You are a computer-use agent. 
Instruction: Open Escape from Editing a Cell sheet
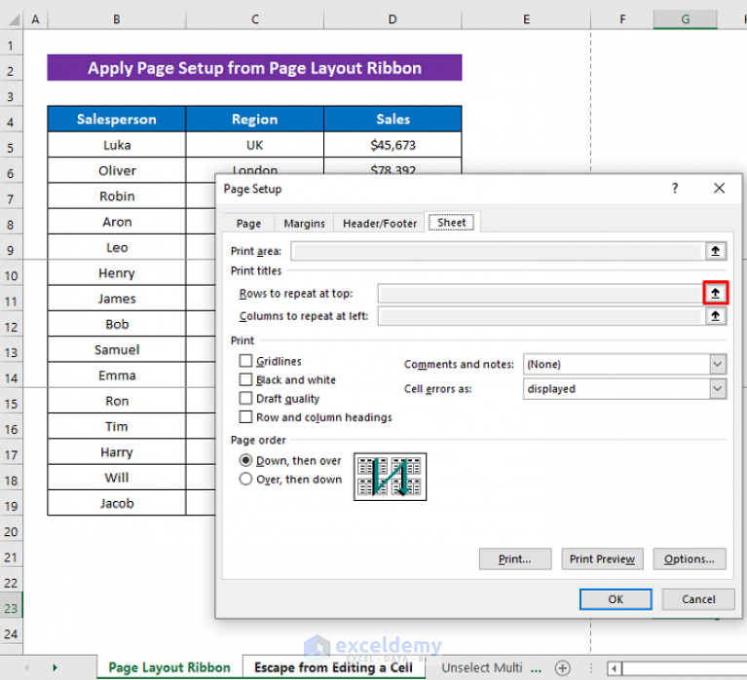(x=333, y=667)
